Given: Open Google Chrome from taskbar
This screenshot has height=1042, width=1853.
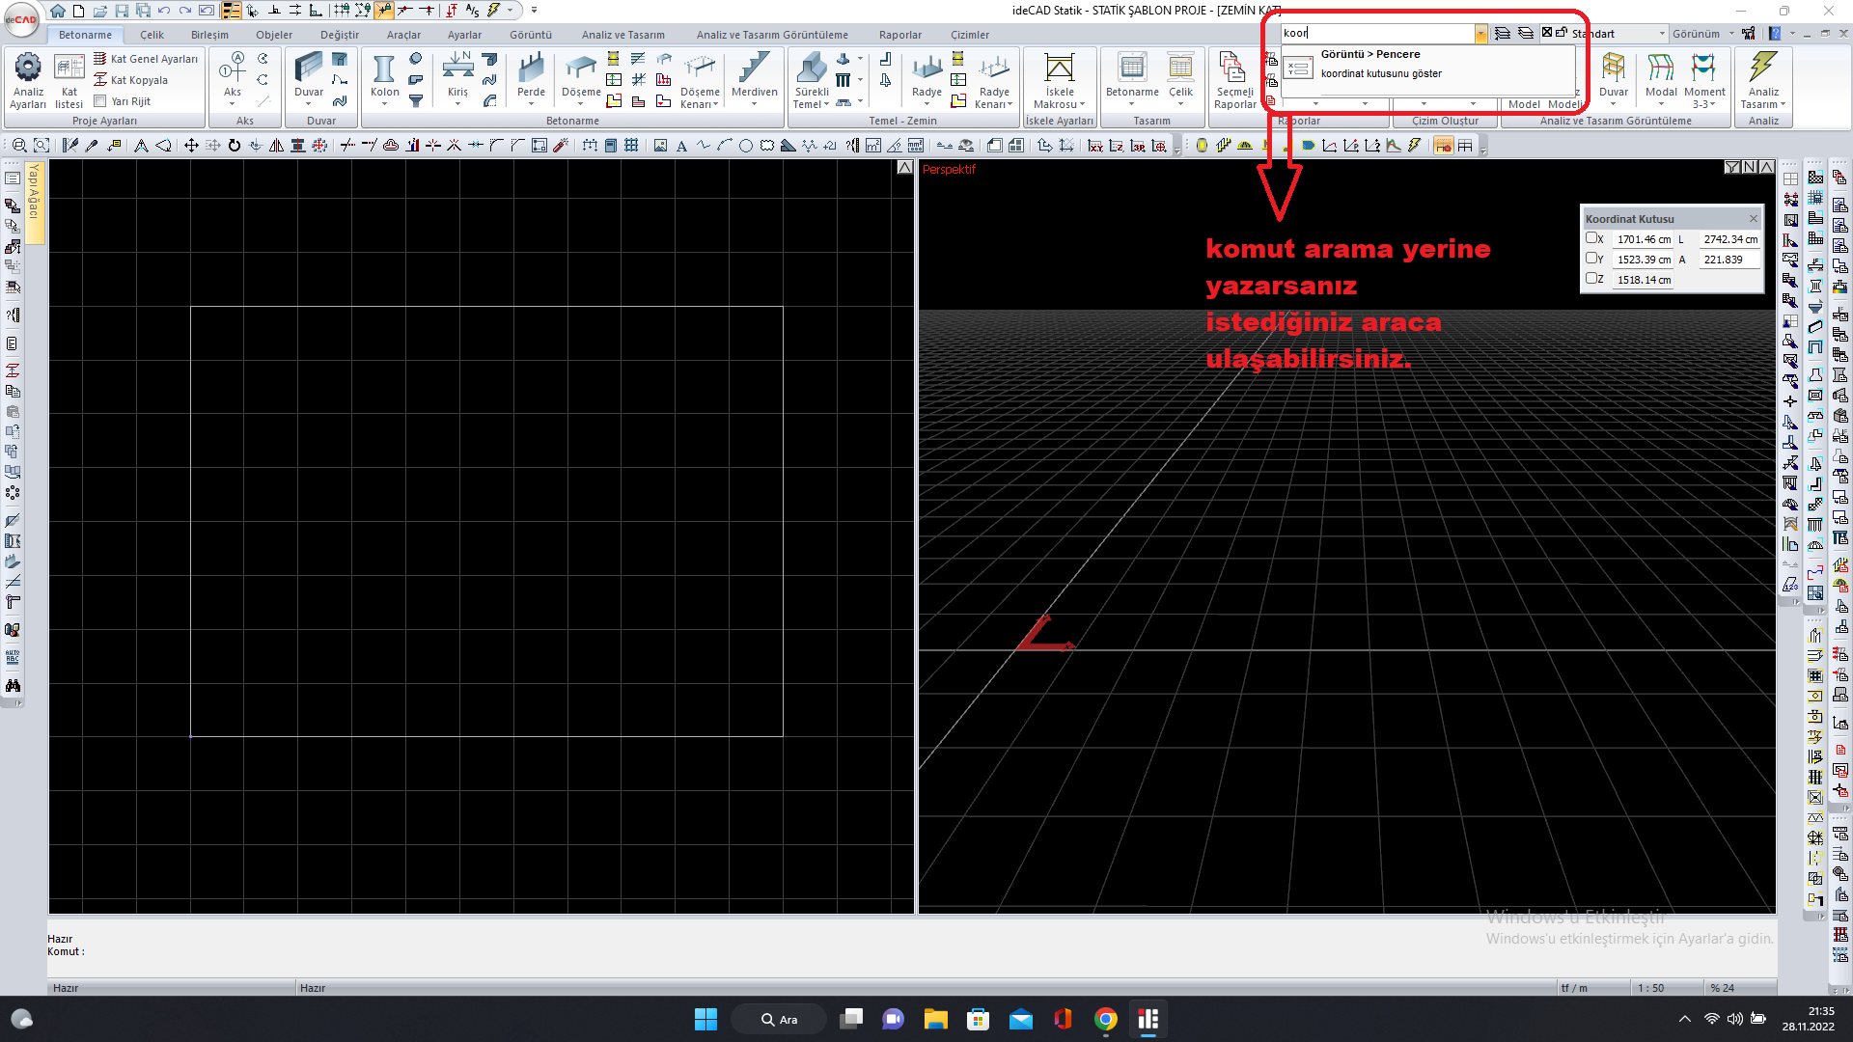Looking at the screenshot, I should [1106, 1019].
